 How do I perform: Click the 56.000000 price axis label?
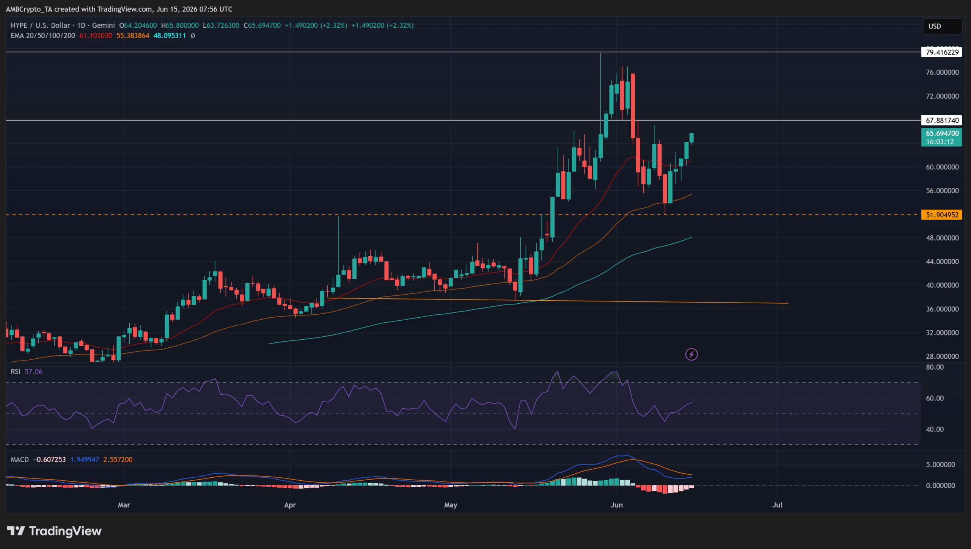[942, 191]
